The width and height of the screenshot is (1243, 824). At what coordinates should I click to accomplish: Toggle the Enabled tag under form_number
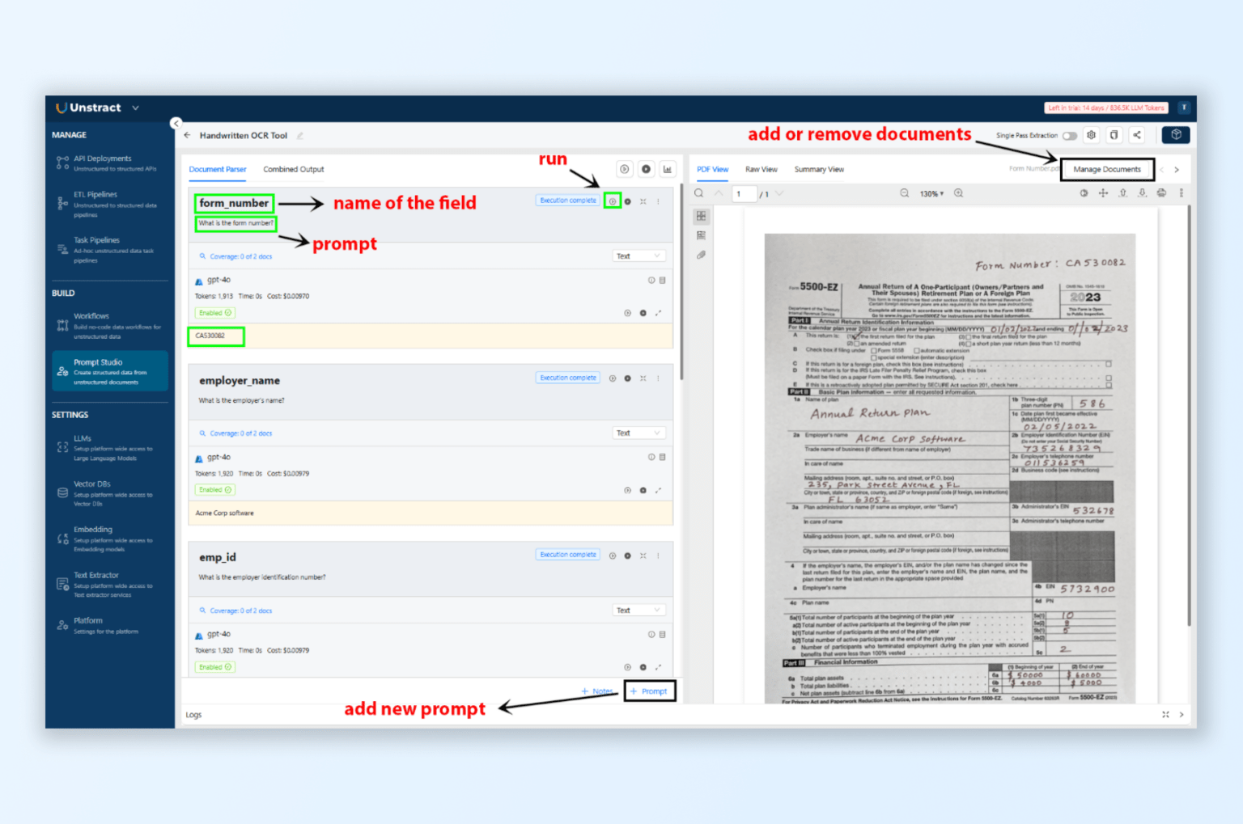tap(214, 313)
